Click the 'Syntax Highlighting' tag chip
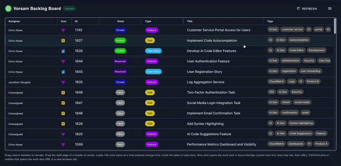Viewport: 341px width, 166px height. click(301, 123)
